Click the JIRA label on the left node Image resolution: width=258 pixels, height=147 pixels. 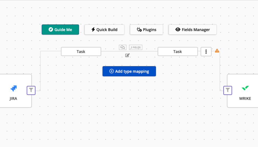pyautogui.click(x=13, y=98)
